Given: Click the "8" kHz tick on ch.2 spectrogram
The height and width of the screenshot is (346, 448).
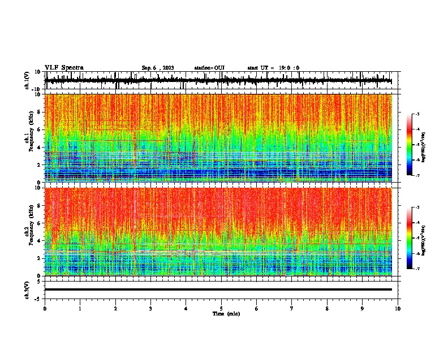Looking at the screenshot, I should [x=39, y=206].
